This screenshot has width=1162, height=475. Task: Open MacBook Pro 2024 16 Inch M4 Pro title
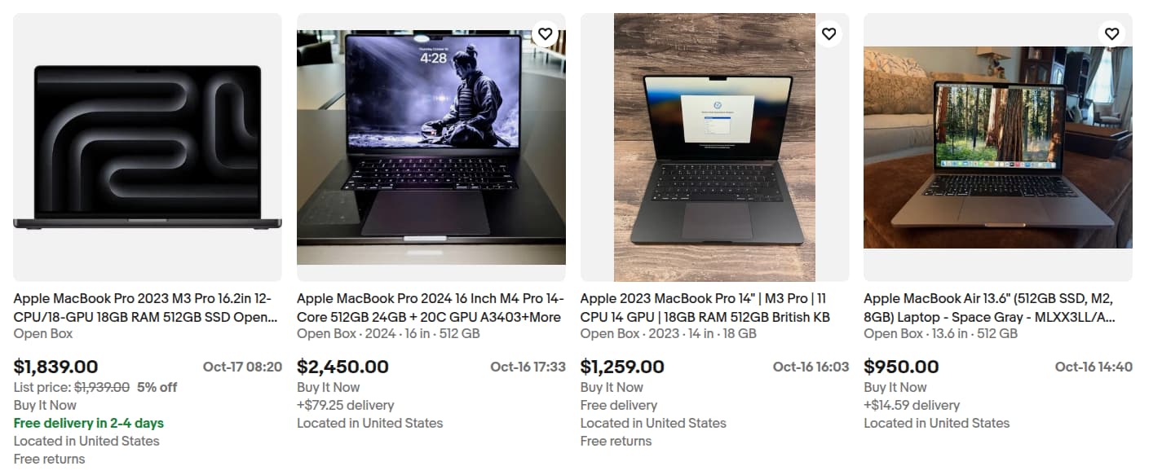(x=430, y=308)
